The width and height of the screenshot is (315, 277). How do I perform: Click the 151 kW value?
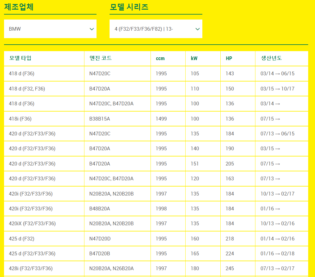pyautogui.click(x=195, y=164)
